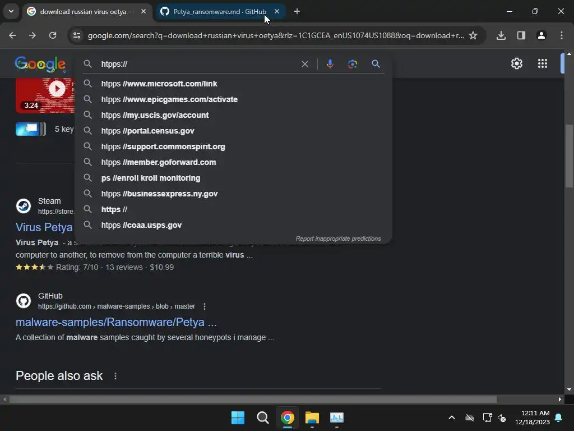
Task: Pick suggestion businessexpress.ny.gov
Action: 234,194
